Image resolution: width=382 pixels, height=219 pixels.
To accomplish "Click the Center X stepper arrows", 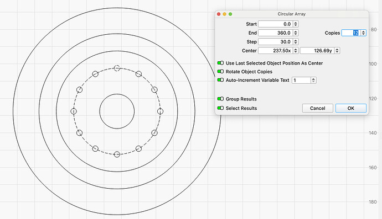I will [296, 51].
